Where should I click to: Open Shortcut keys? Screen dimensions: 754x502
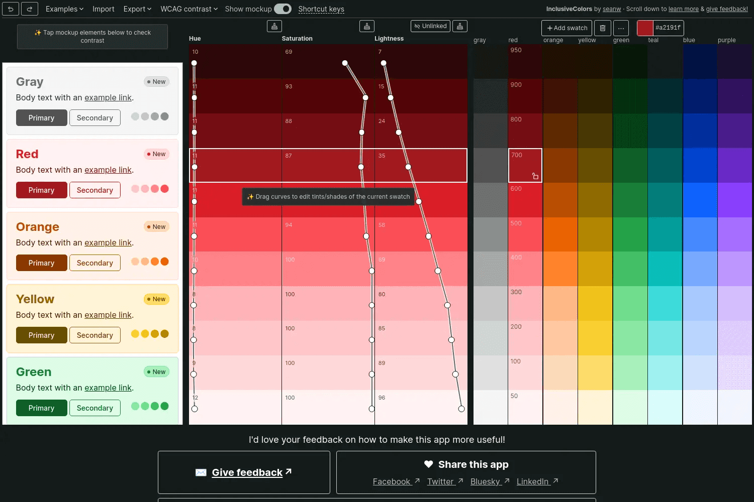tap(321, 9)
